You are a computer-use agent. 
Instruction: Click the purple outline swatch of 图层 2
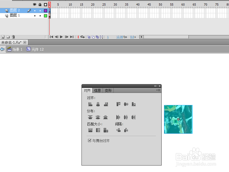coord(46,11)
